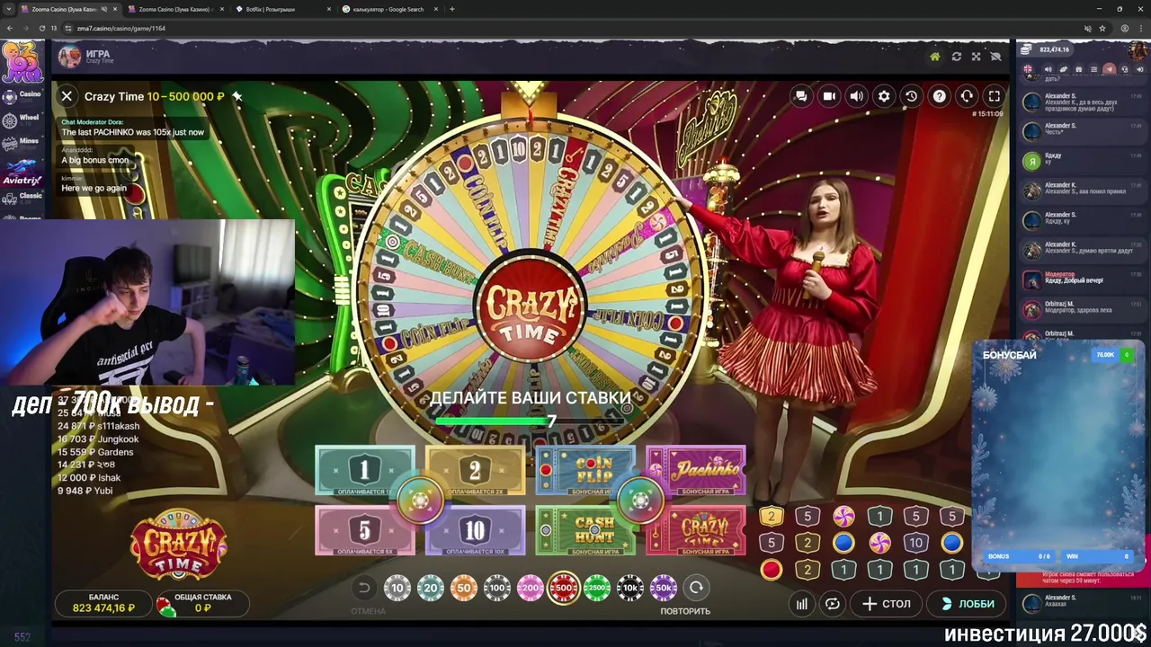The height and width of the screenshot is (647, 1151).
Task: Select the pink 200 chip
Action: pos(530,588)
